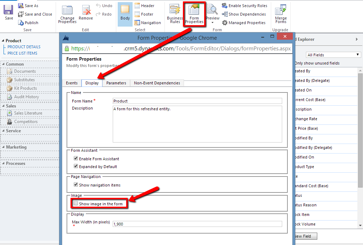
Task: Open Business Rules from the ribbon
Action: pyautogui.click(x=175, y=11)
